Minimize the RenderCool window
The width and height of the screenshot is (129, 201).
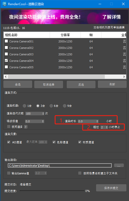pos(100,4)
